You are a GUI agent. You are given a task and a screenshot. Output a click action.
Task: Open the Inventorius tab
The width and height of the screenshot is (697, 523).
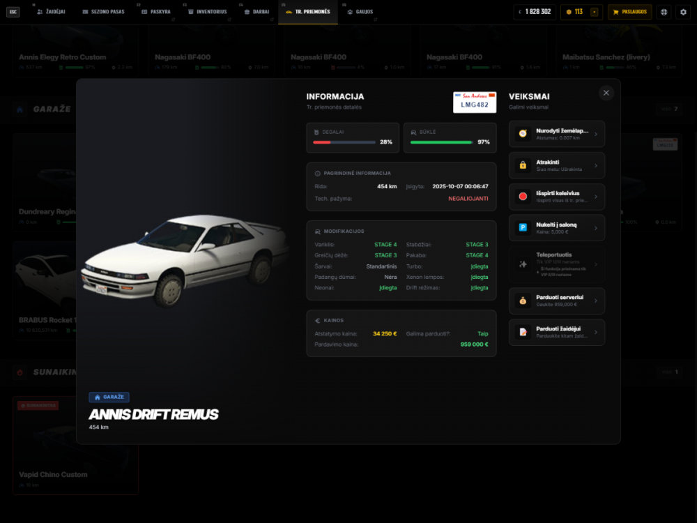click(207, 12)
